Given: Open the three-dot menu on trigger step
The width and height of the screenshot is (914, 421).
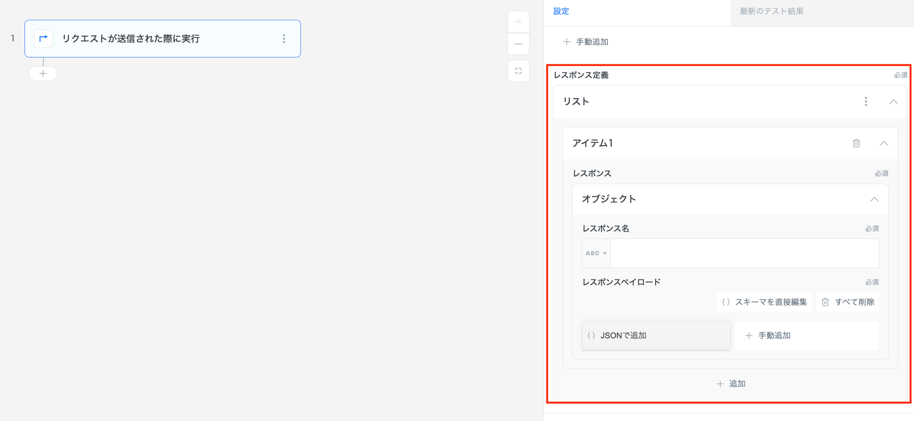Looking at the screenshot, I should click(x=284, y=39).
